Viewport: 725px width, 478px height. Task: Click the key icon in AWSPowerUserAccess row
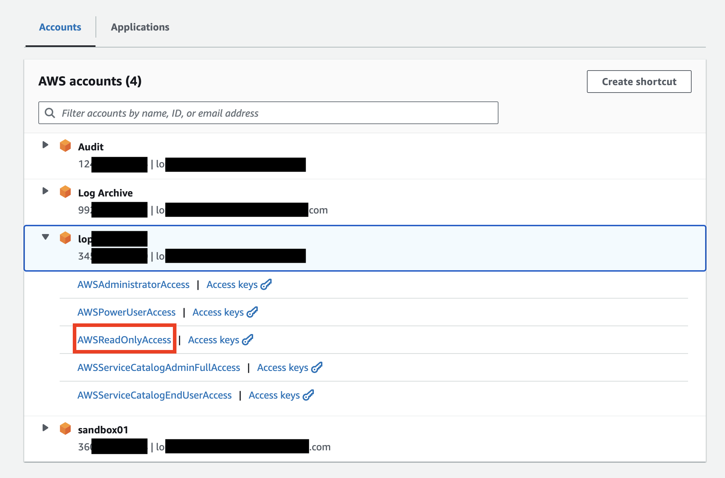252,312
